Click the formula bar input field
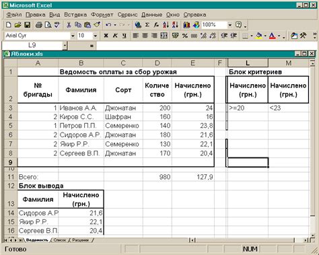 pos(207,46)
